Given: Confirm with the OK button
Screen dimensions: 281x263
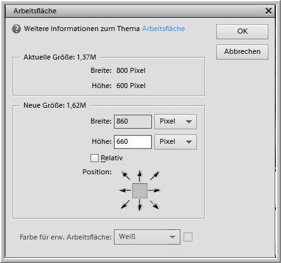Looking at the screenshot, I should coord(242,32).
